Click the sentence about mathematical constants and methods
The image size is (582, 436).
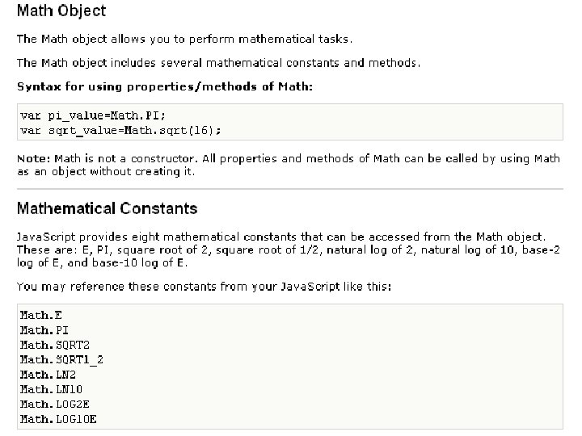(218, 63)
